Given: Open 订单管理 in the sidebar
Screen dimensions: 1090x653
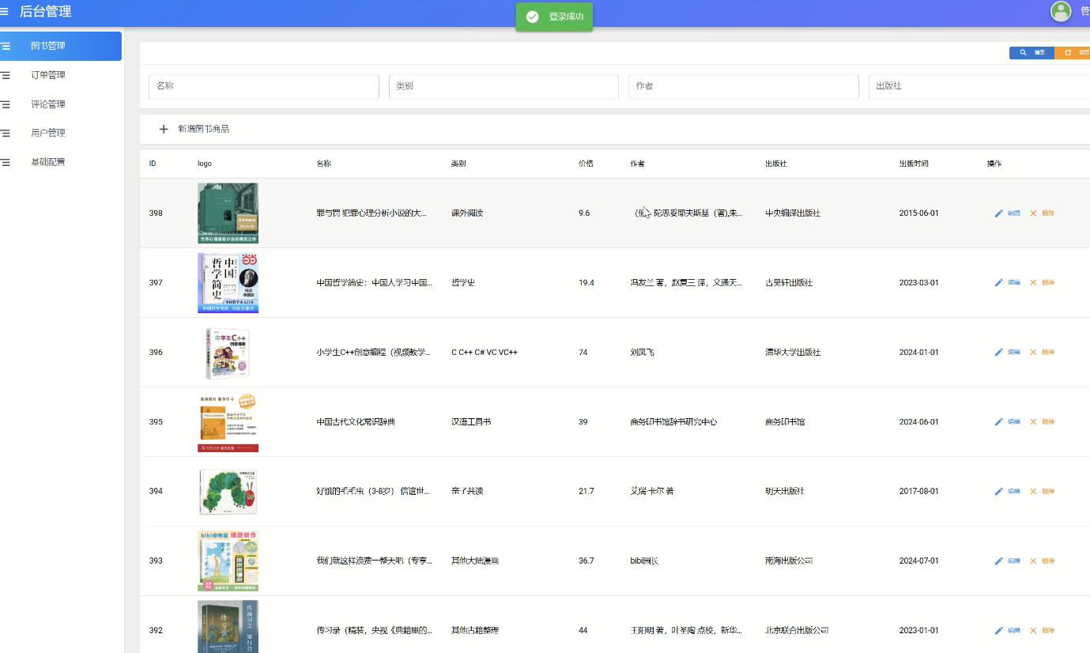Looking at the screenshot, I should (61, 75).
